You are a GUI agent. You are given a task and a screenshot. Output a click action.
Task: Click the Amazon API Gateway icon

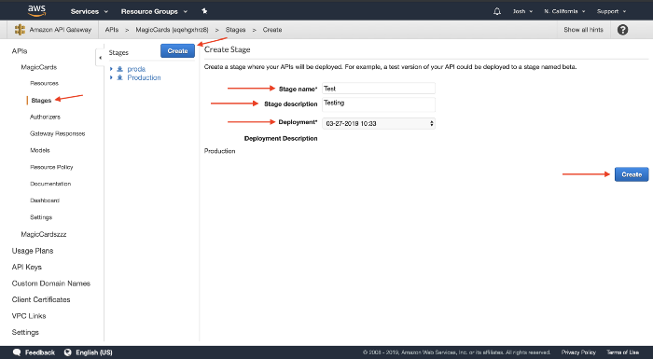coord(20,30)
